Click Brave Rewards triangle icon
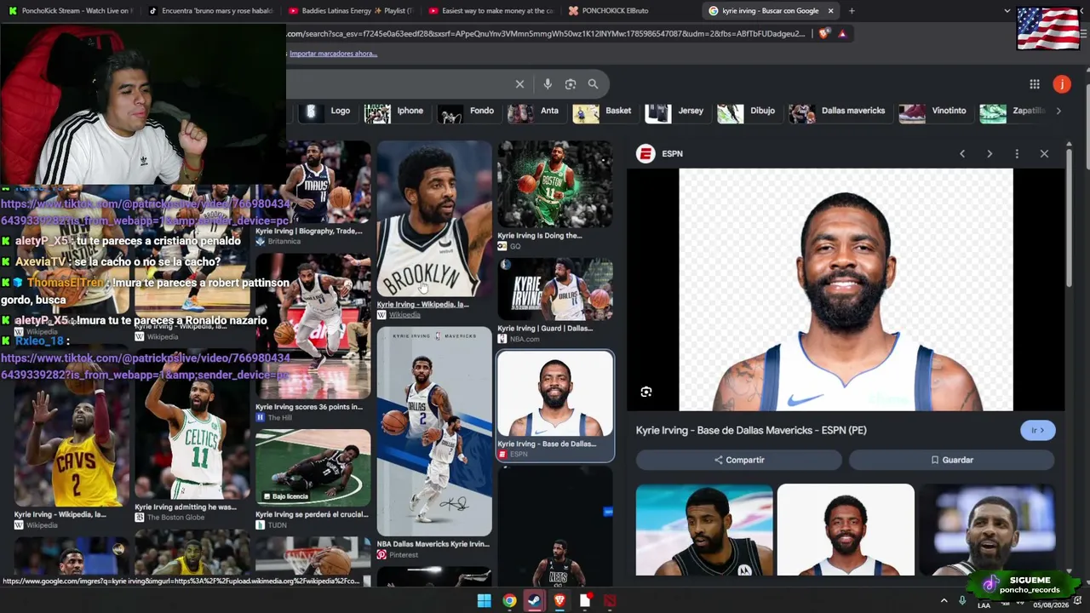This screenshot has height=613, width=1090. 842,34
